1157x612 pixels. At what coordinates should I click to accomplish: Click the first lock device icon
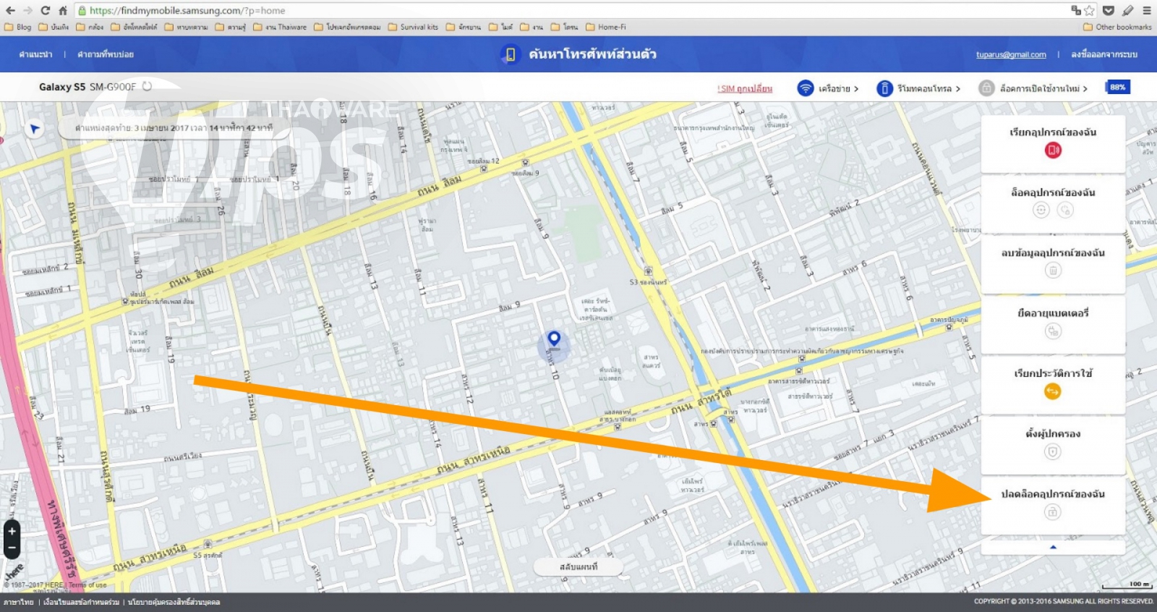(1041, 211)
